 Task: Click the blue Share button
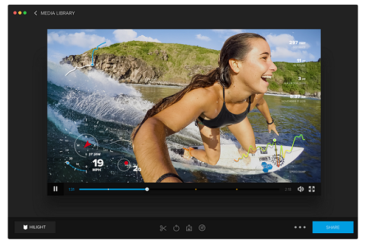[333, 227]
